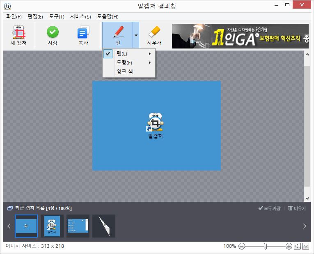Choose 잉크 색 from the pen menu

tap(125, 72)
